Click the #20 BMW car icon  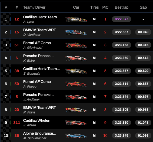tap(76, 110)
